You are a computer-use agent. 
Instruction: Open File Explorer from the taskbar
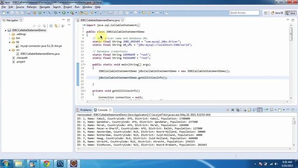19,164
